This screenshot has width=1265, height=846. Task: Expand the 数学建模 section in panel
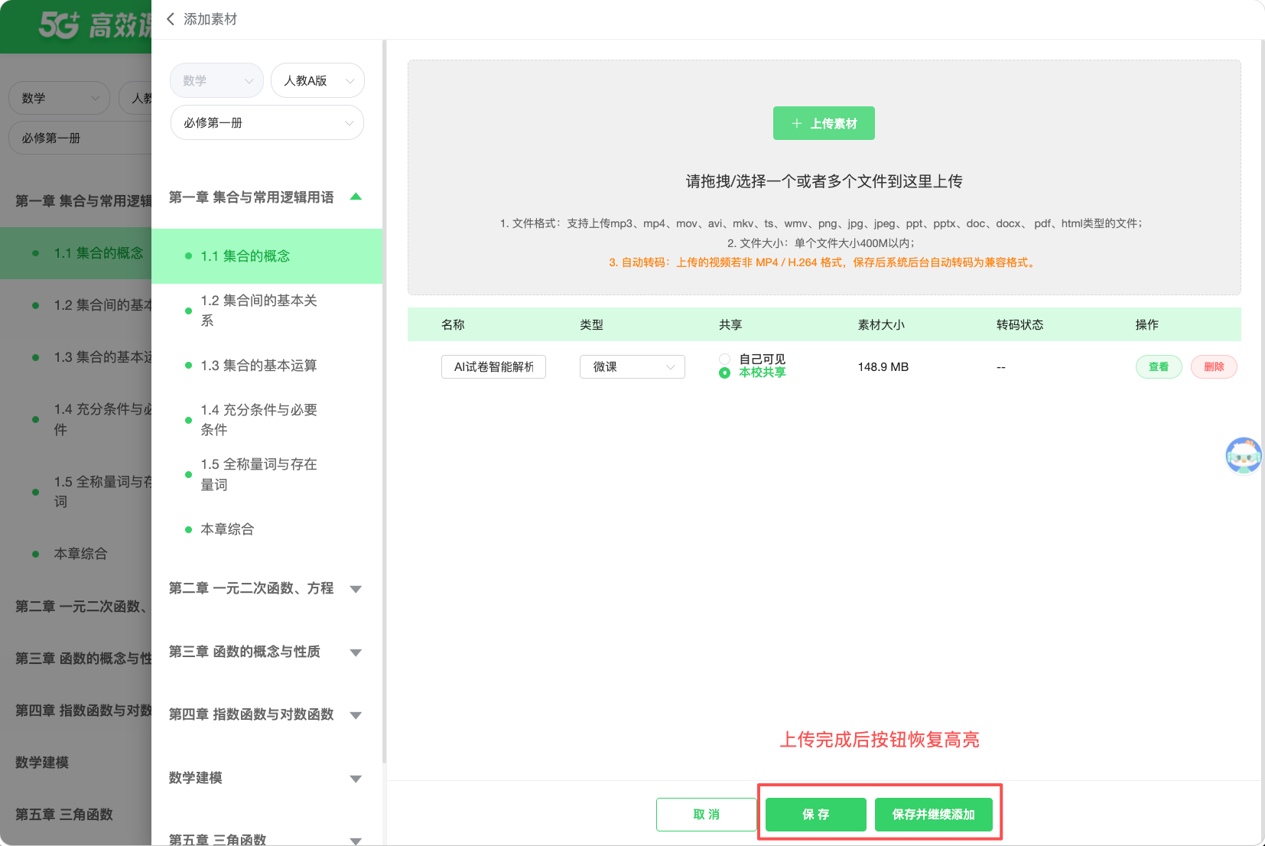[x=356, y=779]
